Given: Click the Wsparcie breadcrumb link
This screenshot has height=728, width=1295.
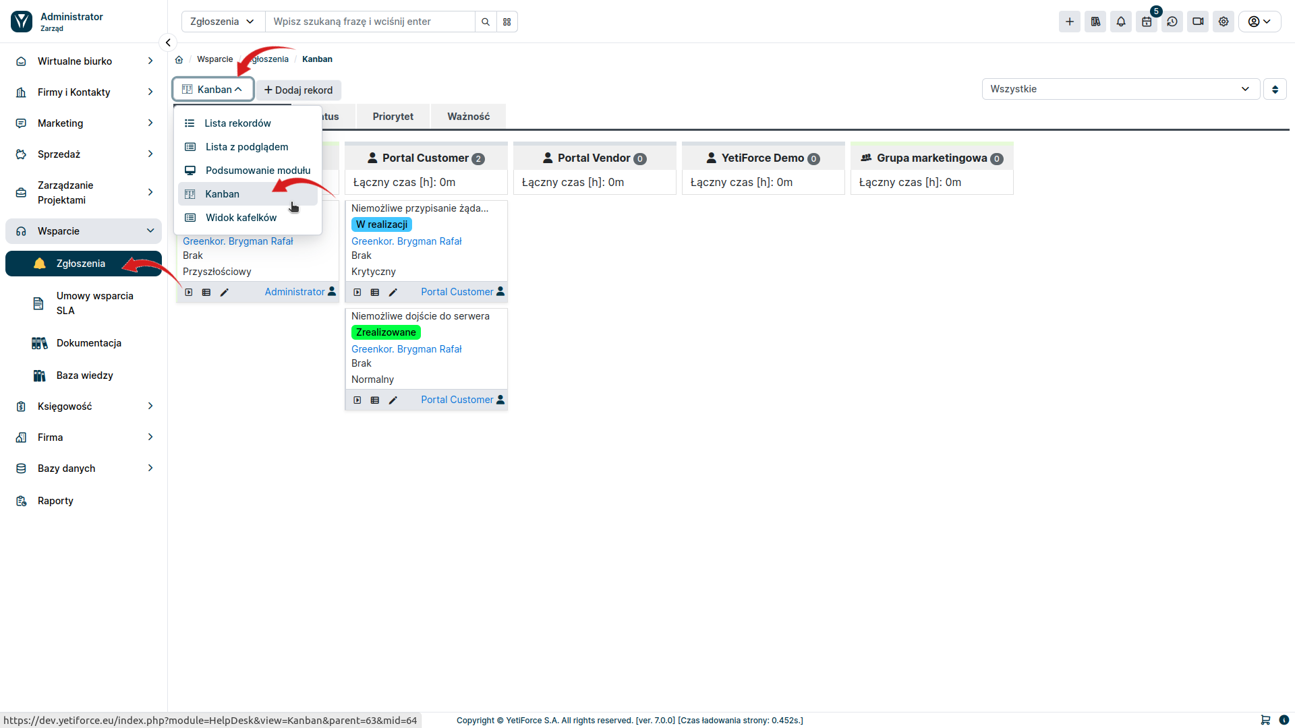Looking at the screenshot, I should 214,59.
